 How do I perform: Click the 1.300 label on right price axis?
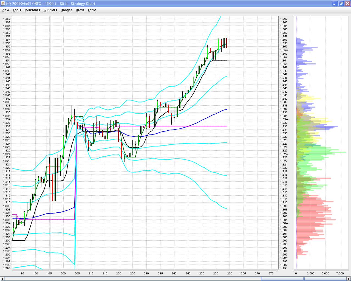(284, 237)
